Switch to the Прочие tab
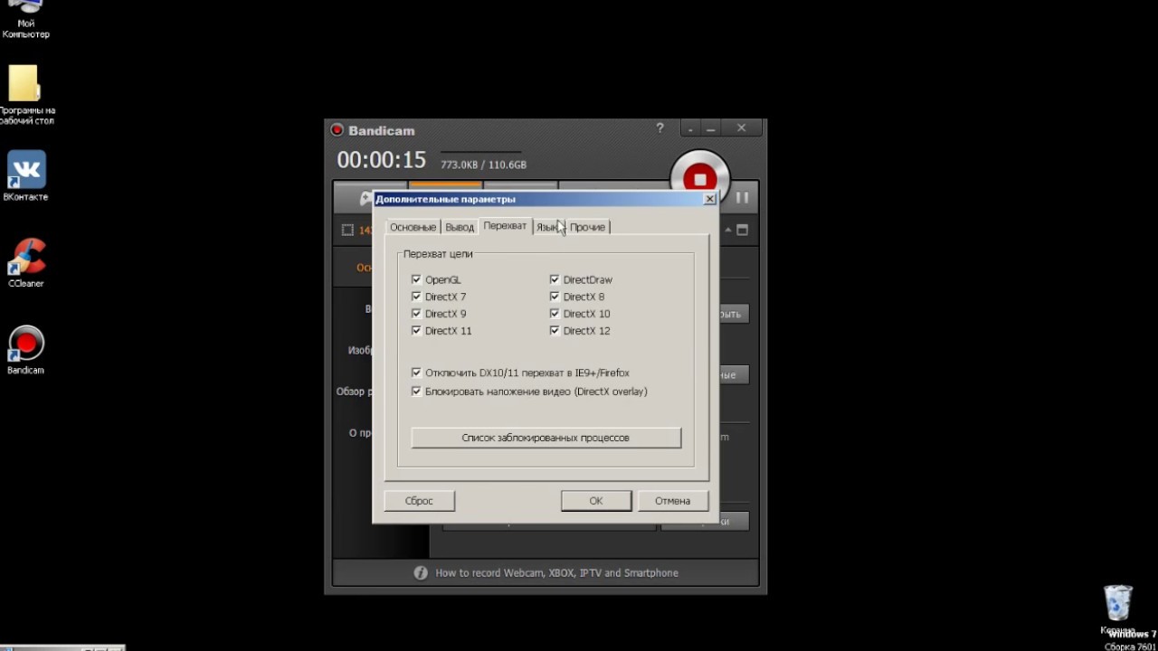This screenshot has height=651, width=1158. [588, 227]
